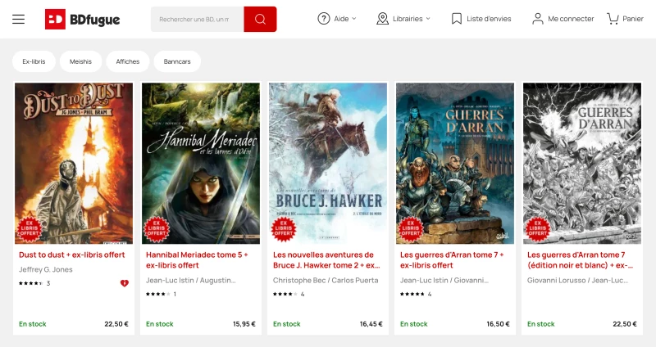Click the Aide question mark icon
656x347 pixels.
(x=323, y=19)
